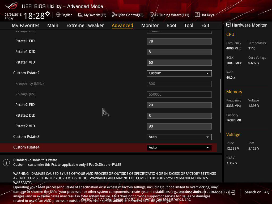Screen dimensions: 272x204
Task: Click the +3.3V reading 3.357 V
Action: coord(232,163)
